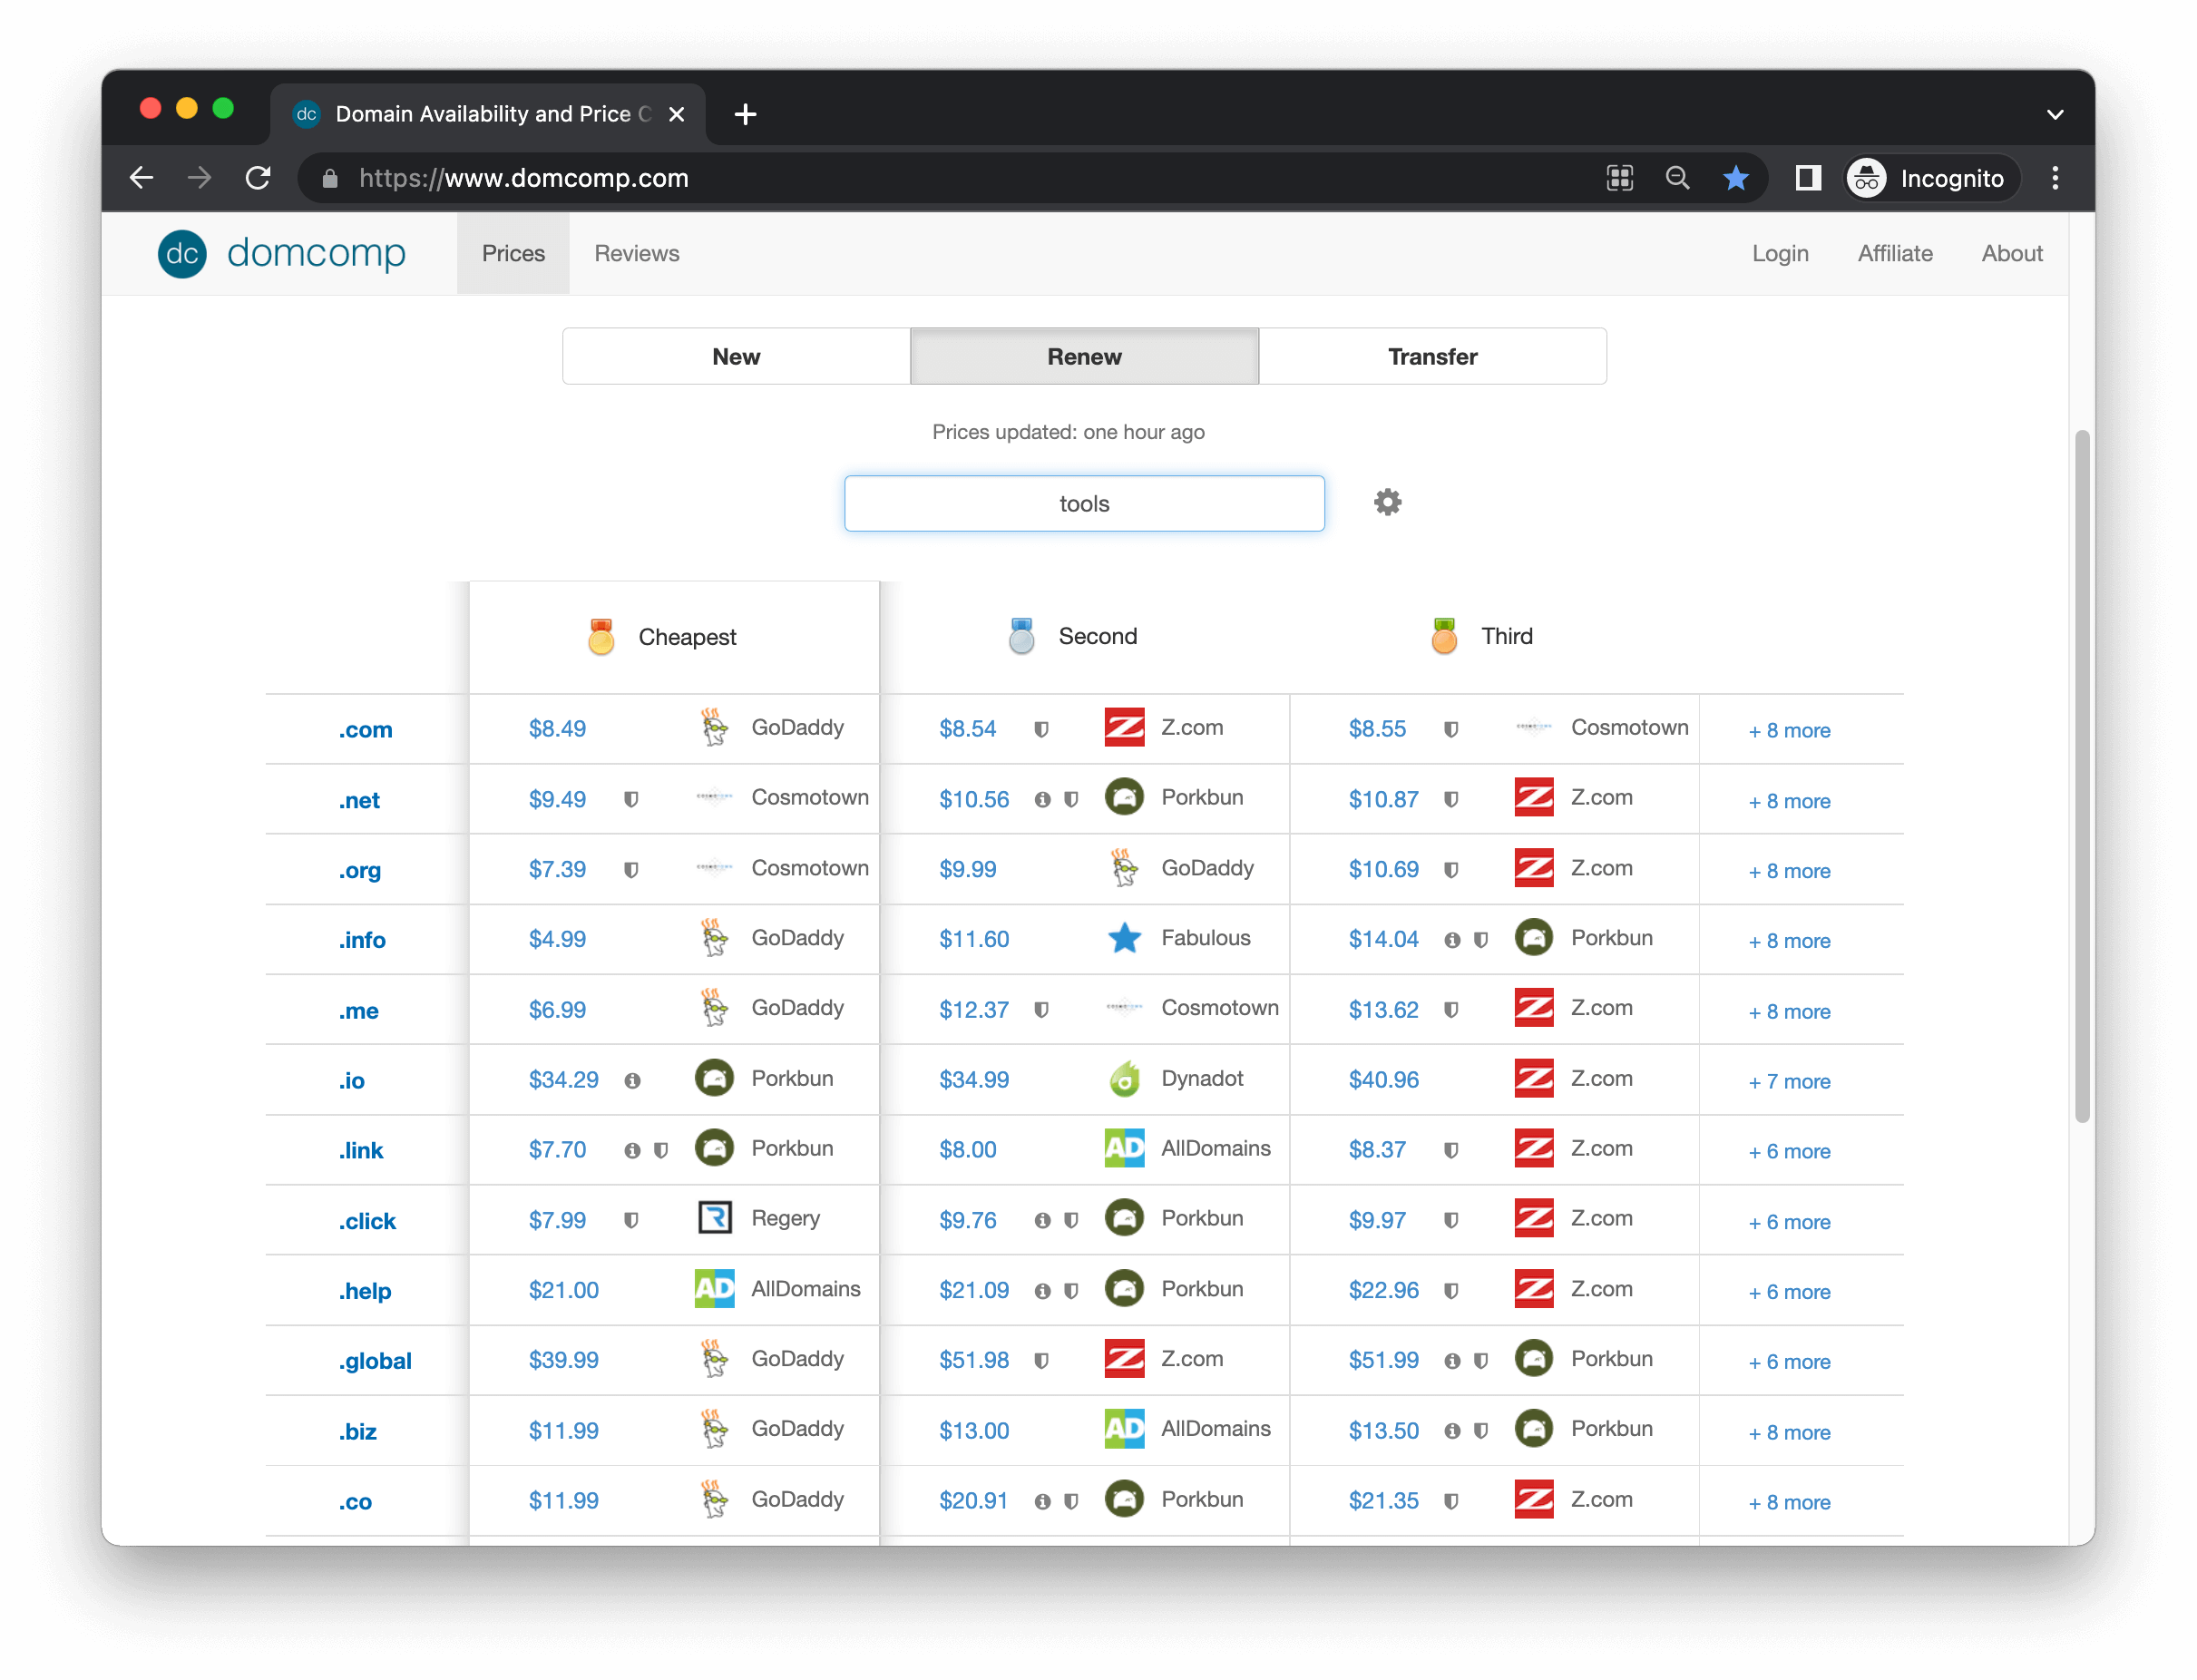Bookmark this page with the star icon
2197x1680 pixels.
(x=1736, y=178)
